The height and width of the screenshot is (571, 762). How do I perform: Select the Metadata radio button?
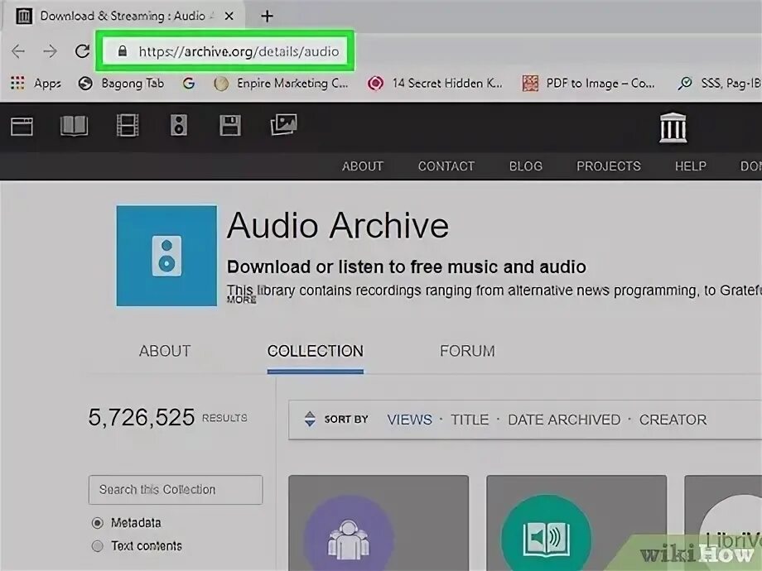tap(97, 523)
